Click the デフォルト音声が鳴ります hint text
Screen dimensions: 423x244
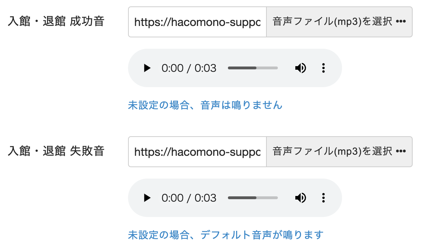click(x=225, y=235)
